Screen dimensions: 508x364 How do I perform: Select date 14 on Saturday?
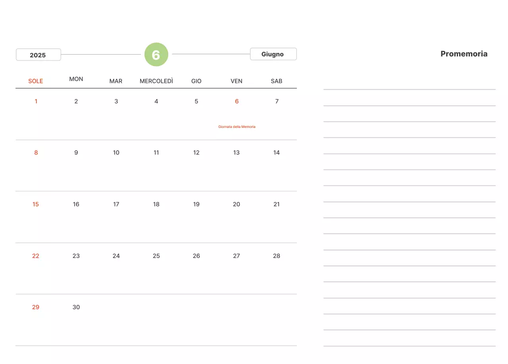(277, 153)
